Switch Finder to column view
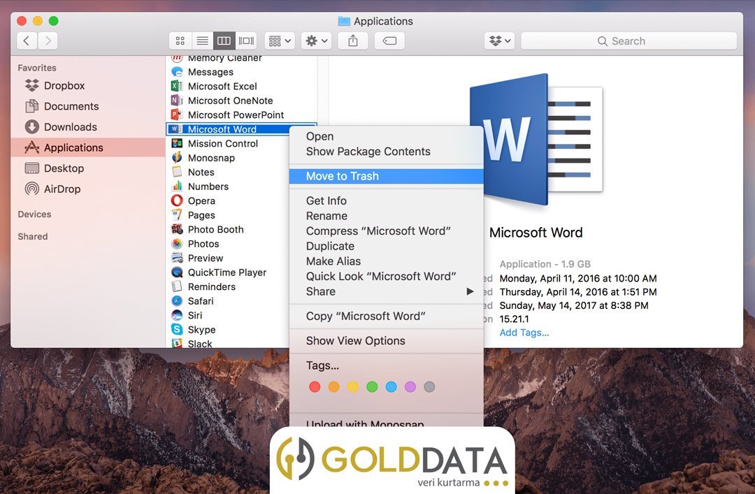The width and height of the screenshot is (755, 494). (x=224, y=41)
